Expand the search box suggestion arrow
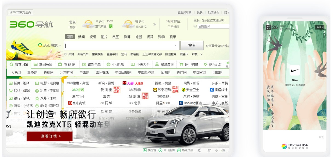This screenshot has width=334, height=161. pyautogui.click(x=175, y=46)
